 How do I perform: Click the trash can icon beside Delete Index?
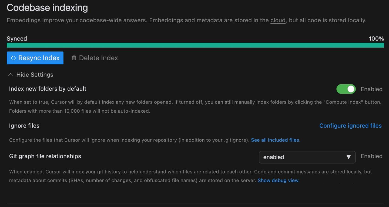tap(74, 58)
